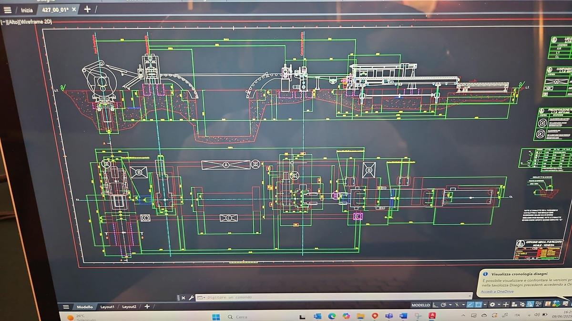This screenshot has width=572, height=321.
Task: Open the file tabs hamburger menu at top
Action: click(8, 10)
